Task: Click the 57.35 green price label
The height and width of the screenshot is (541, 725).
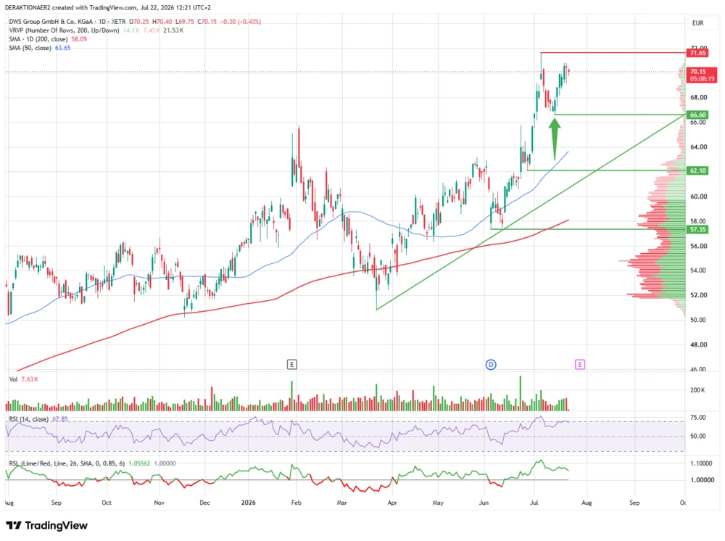Action: pos(697,229)
